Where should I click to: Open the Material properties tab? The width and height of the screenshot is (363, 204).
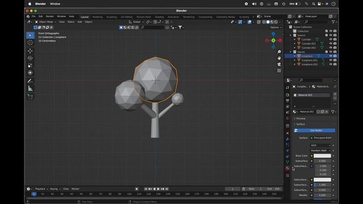click(x=288, y=168)
